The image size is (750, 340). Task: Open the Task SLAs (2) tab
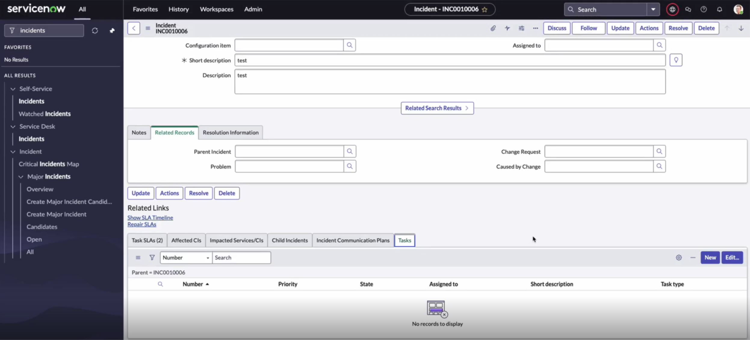147,240
